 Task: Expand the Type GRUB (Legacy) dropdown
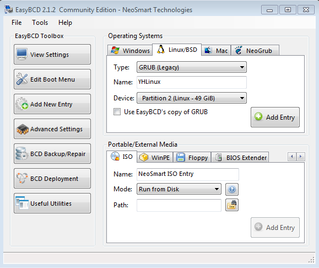pos(191,67)
